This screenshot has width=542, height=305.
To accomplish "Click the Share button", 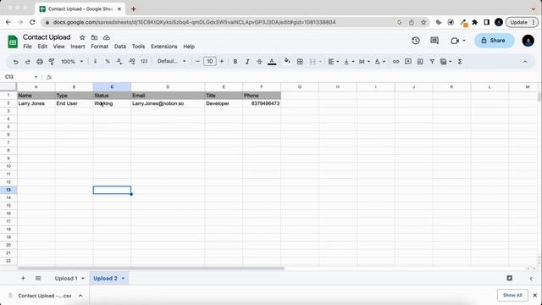I will [x=494, y=41].
